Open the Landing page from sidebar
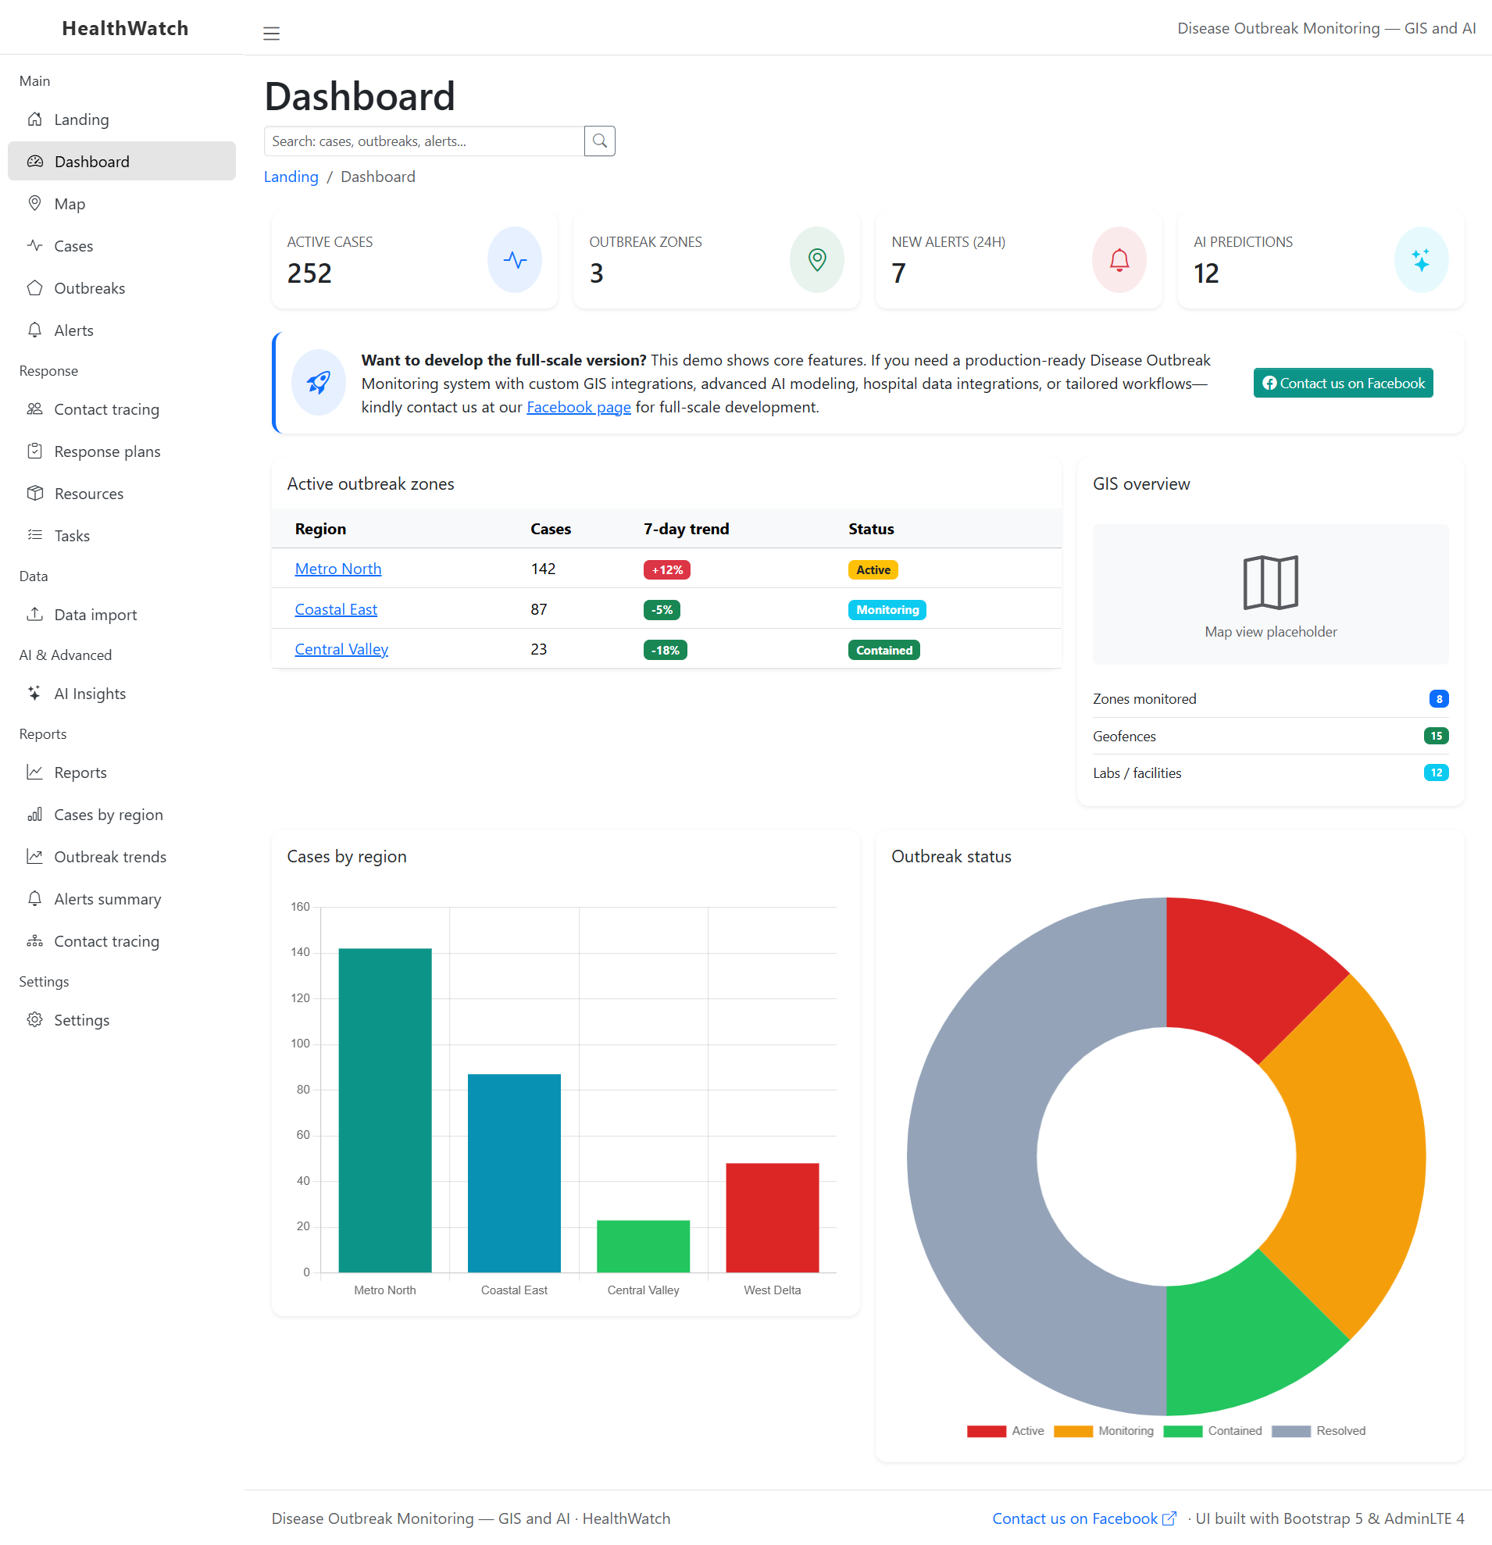 point(81,119)
